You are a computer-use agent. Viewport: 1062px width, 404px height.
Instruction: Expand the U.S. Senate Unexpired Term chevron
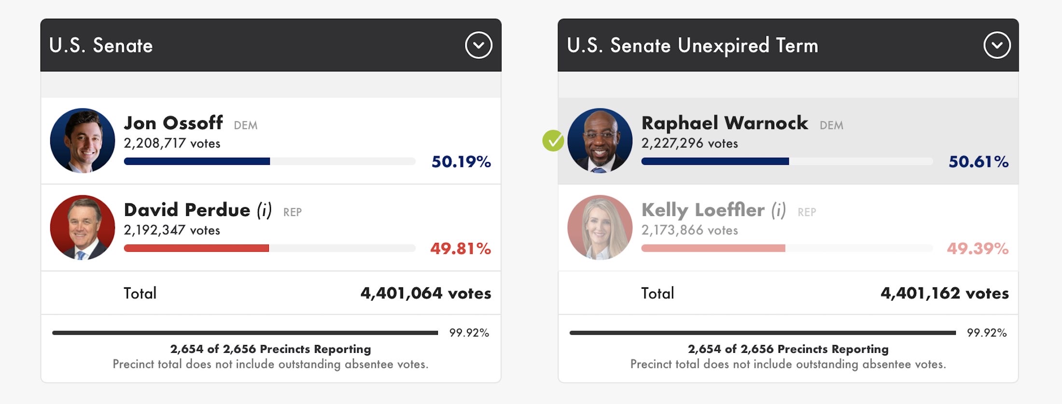[997, 45]
